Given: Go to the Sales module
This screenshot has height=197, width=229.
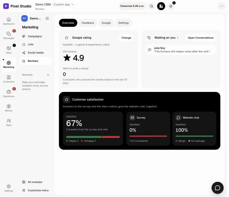Looking at the screenshot, I should (x=9, y=50).
